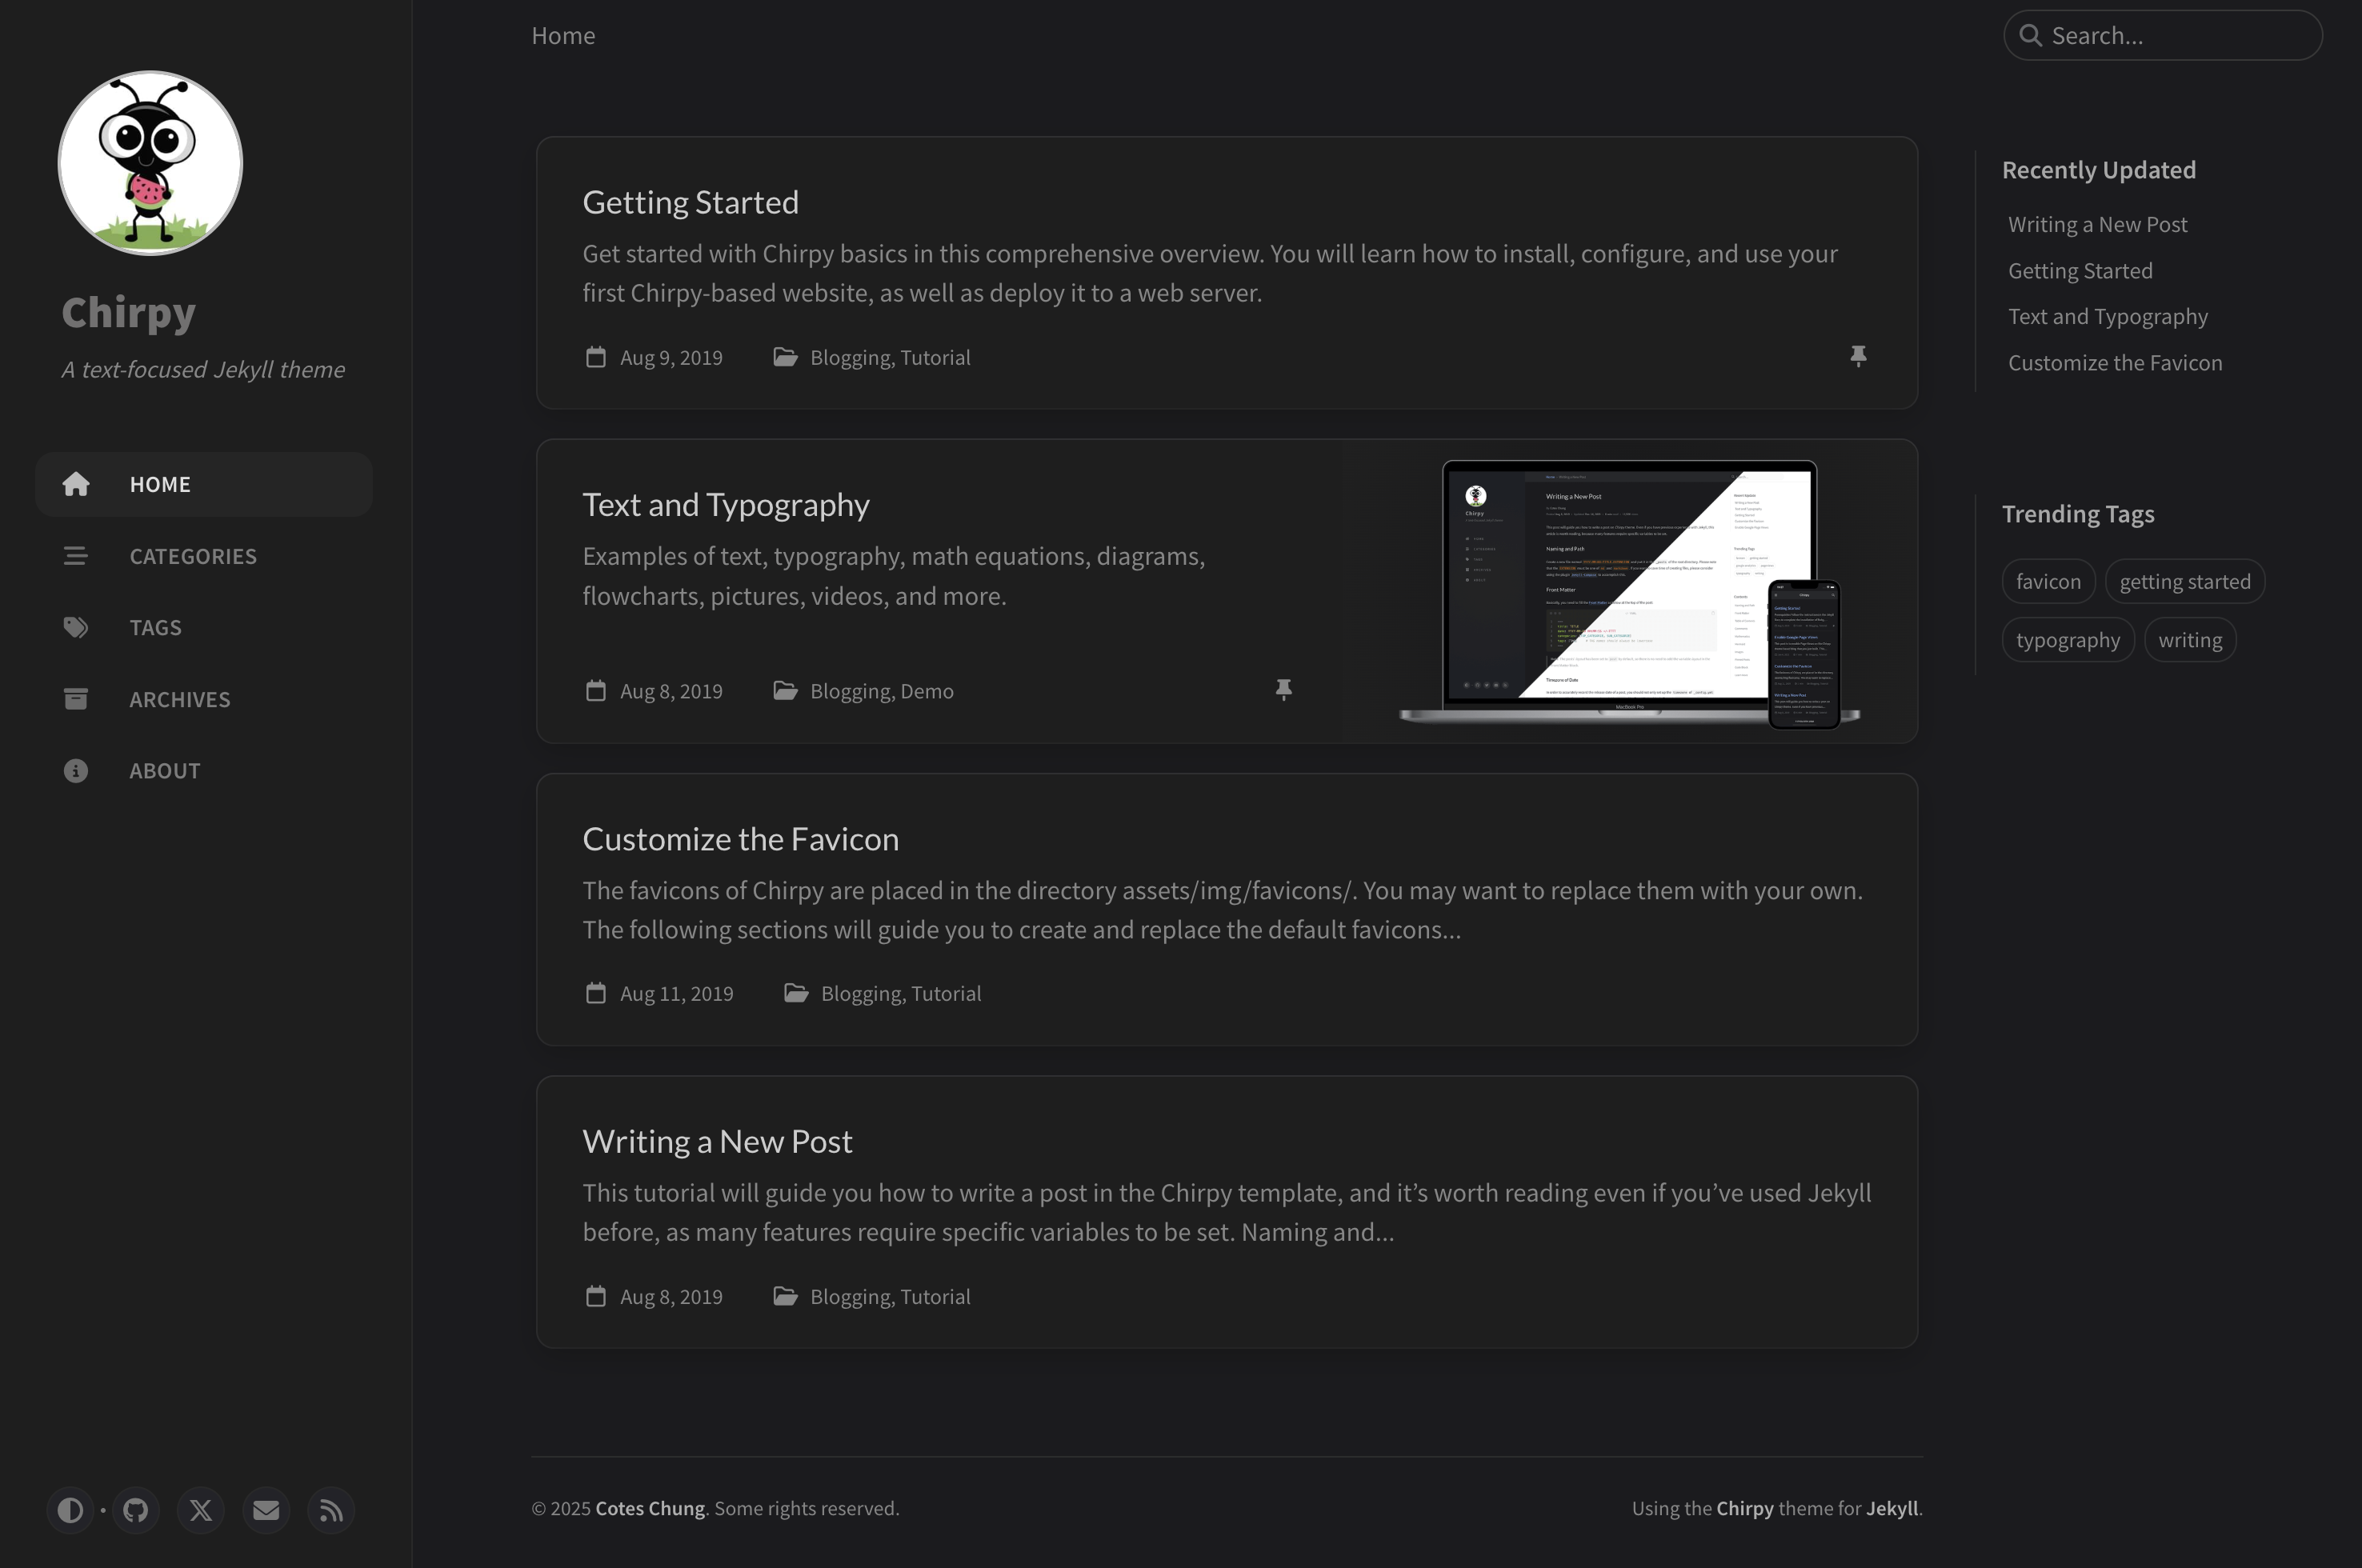Click the calendar icon on Getting Started post
The height and width of the screenshot is (1568, 2362).
click(x=595, y=357)
